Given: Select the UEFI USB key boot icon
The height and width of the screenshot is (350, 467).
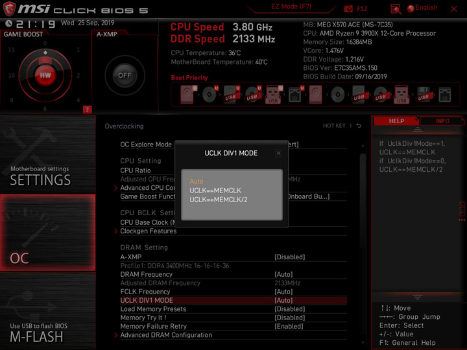Looking at the screenshot, I should click(274, 95).
